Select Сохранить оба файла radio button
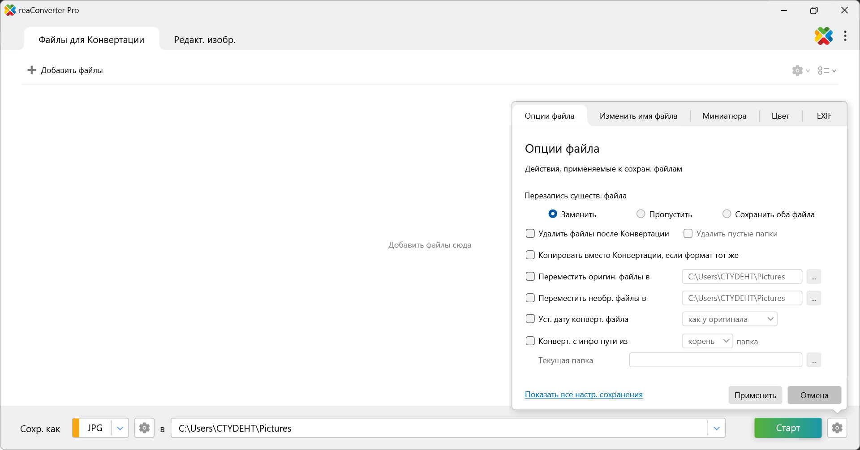This screenshot has height=450, width=860. tap(727, 214)
